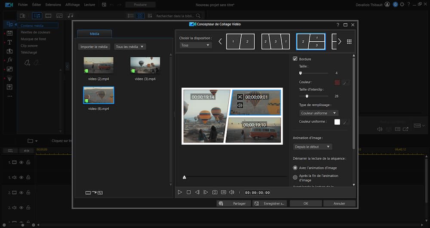Pick uniform fill color with eyedropper
Screen dimensions: 430x228
click(346, 122)
